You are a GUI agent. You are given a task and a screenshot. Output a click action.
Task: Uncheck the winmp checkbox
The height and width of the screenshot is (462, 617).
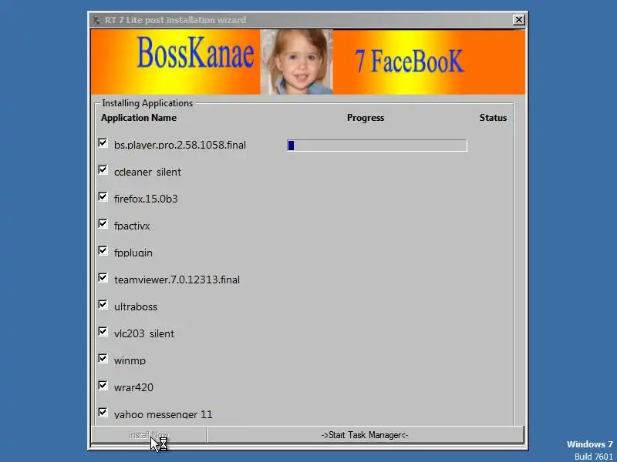pyautogui.click(x=103, y=359)
